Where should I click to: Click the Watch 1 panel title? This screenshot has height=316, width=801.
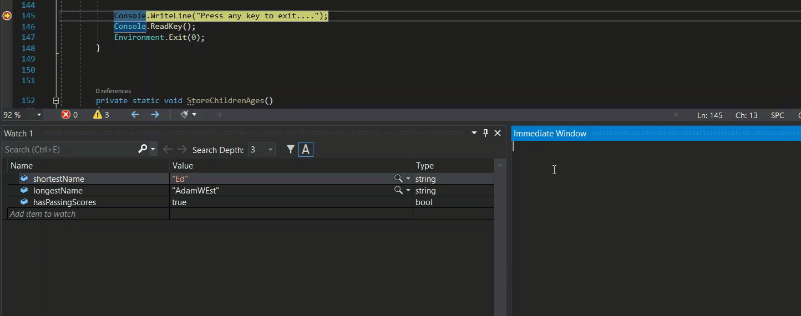point(18,134)
